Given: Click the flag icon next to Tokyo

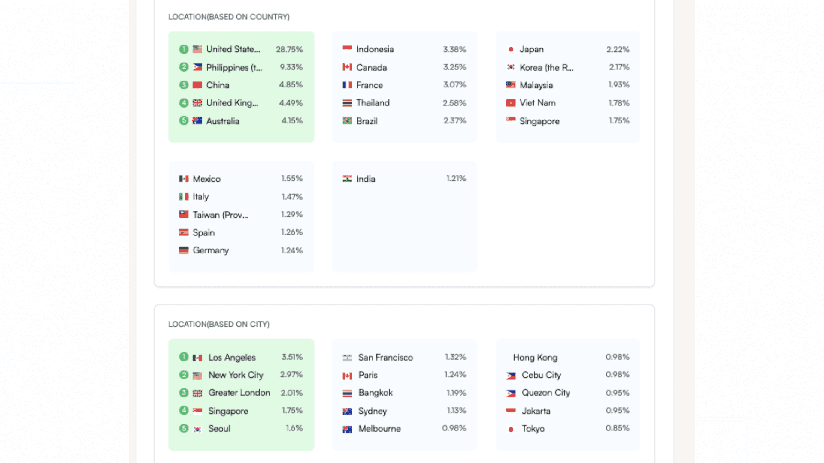Looking at the screenshot, I should coord(511,429).
